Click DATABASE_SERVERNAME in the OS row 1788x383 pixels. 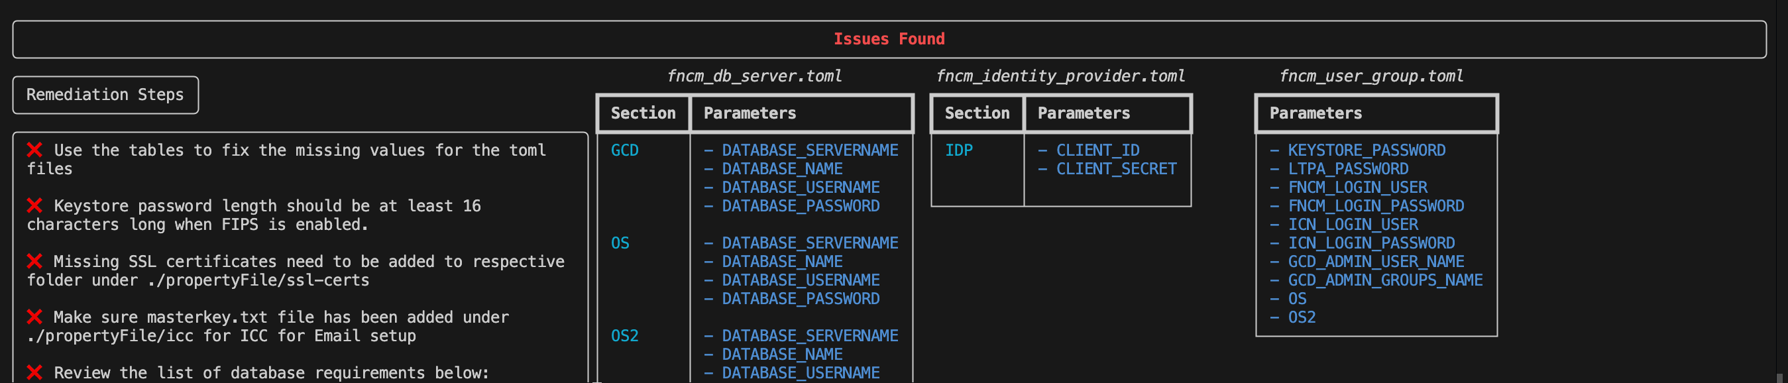pyautogui.click(x=810, y=243)
